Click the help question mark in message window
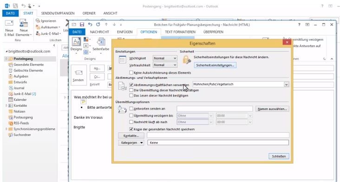Screen dimensions: 340x182 point(299,25)
